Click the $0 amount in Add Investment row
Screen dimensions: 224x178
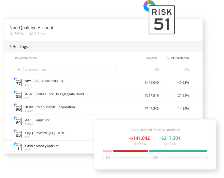pyautogui.click(x=157, y=69)
